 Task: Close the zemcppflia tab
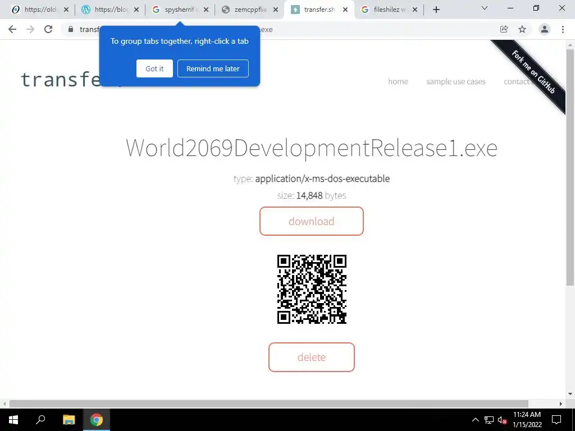coord(276,10)
